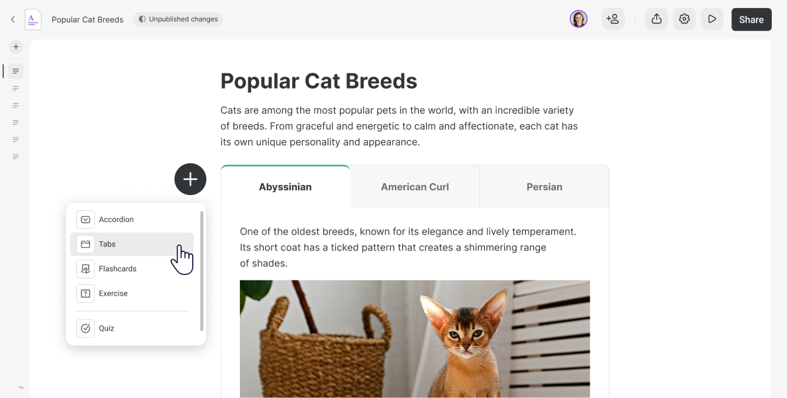Insert an Exercise block

click(132, 294)
